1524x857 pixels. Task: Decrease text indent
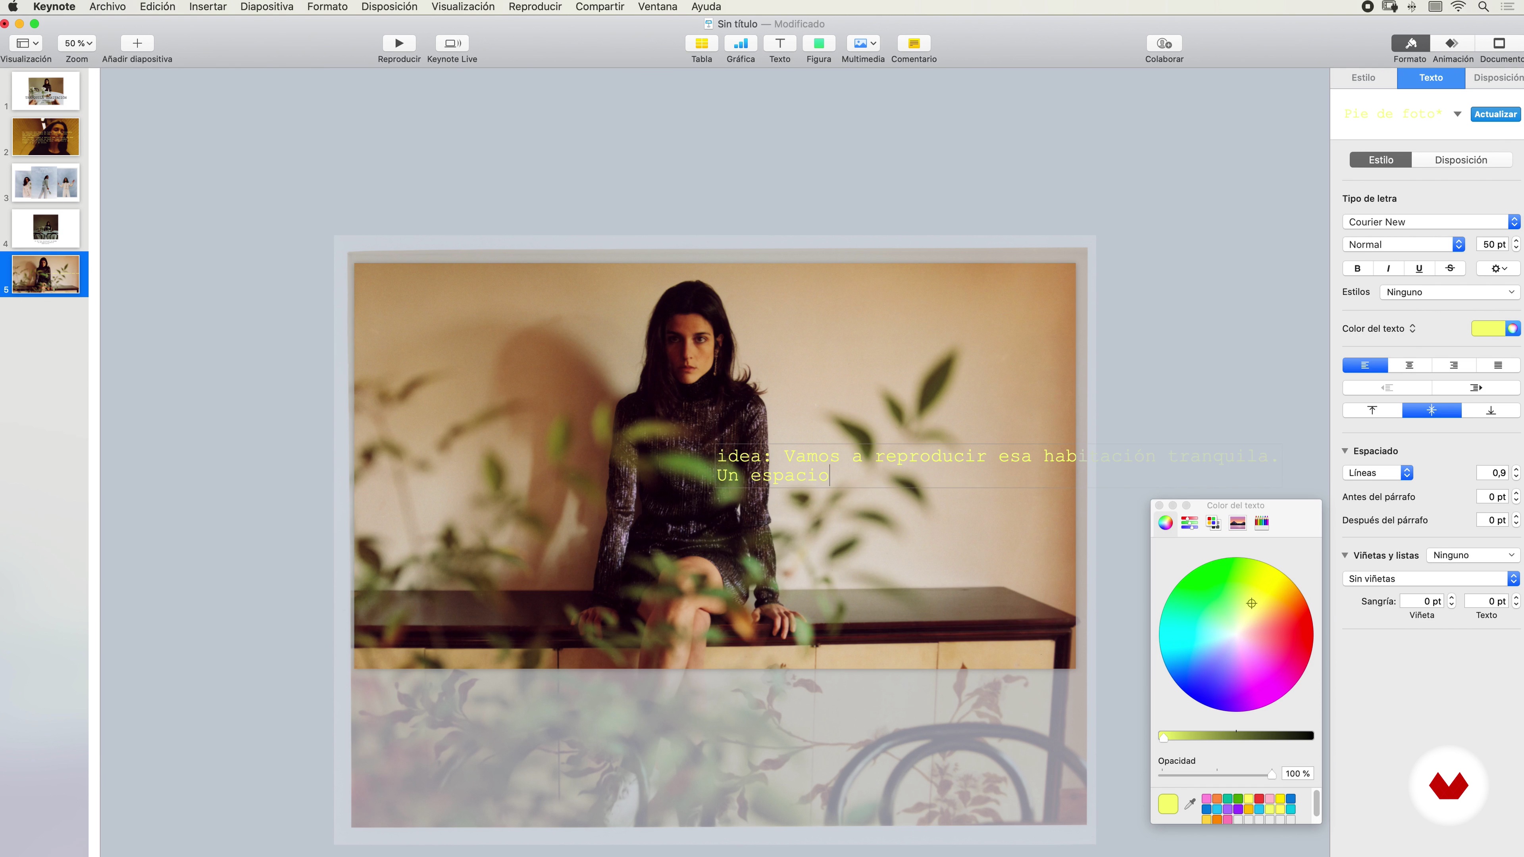pos(1387,388)
